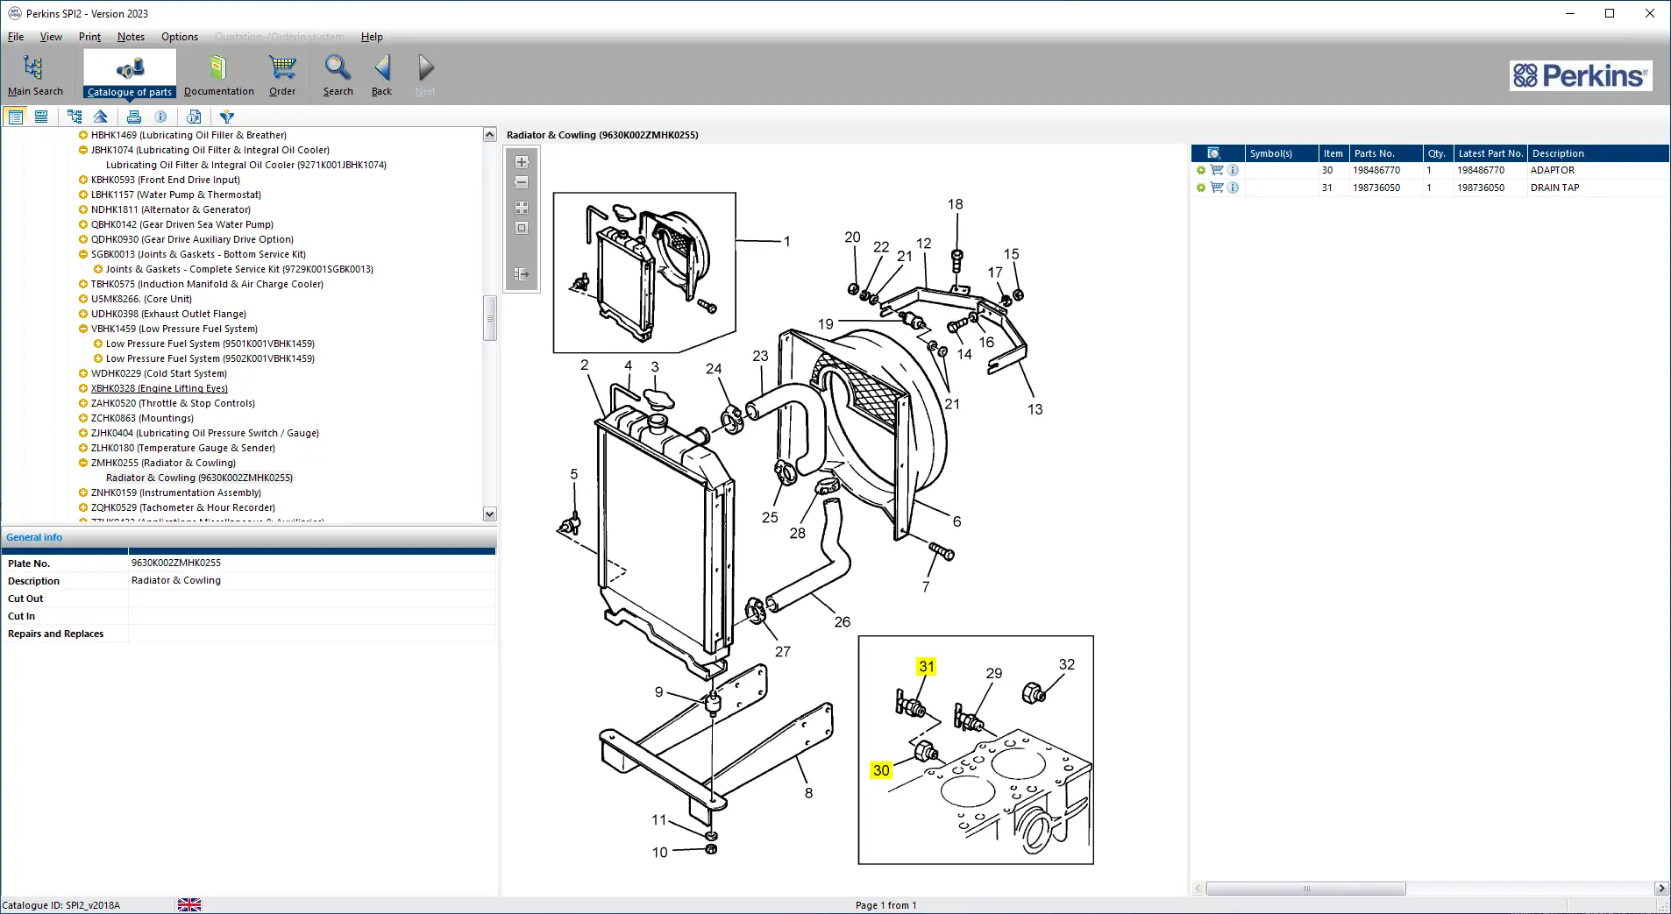Click the blue info icon in sub-toolbar

click(160, 117)
